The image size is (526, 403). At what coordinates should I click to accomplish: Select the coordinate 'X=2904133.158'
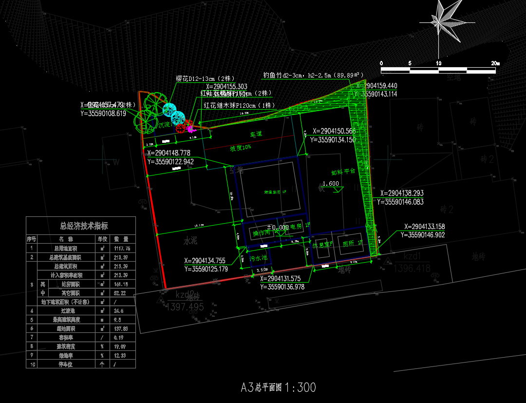click(x=425, y=227)
